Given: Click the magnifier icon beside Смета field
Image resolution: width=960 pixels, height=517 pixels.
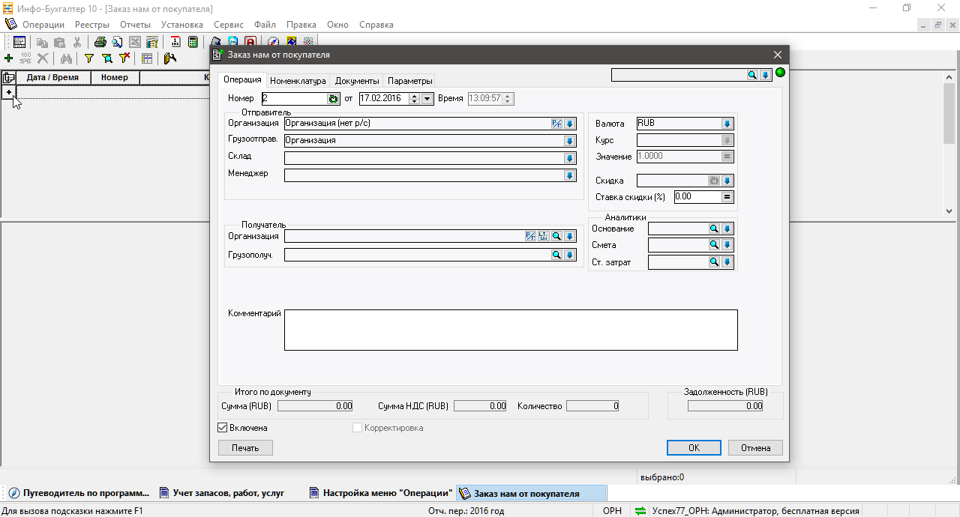Looking at the screenshot, I should point(714,245).
